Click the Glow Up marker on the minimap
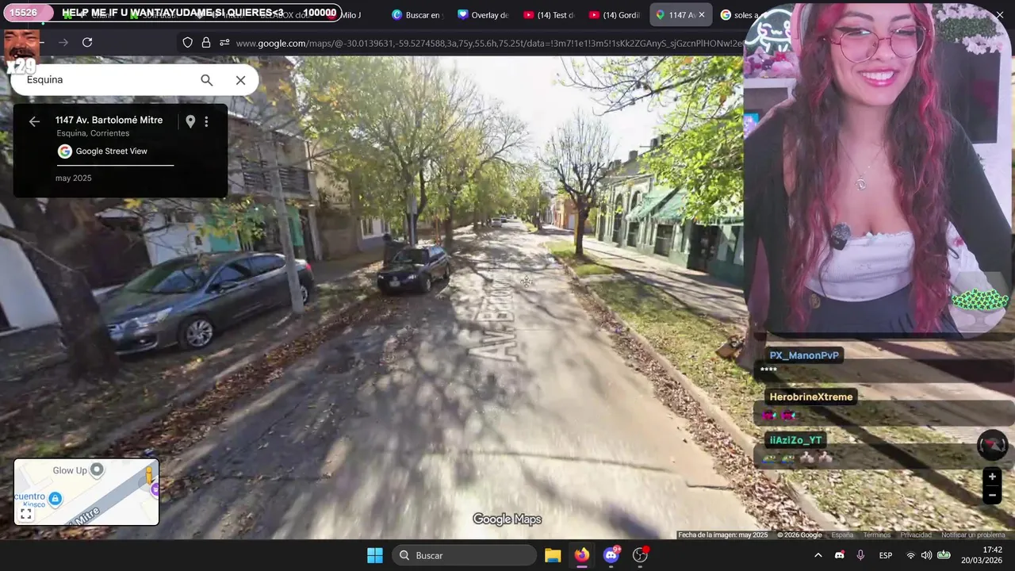The width and height of the screenshot is (1015, 571). (97, 470)
